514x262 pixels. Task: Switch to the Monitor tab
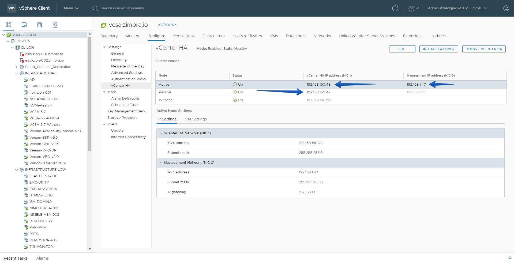pos(133,36)
